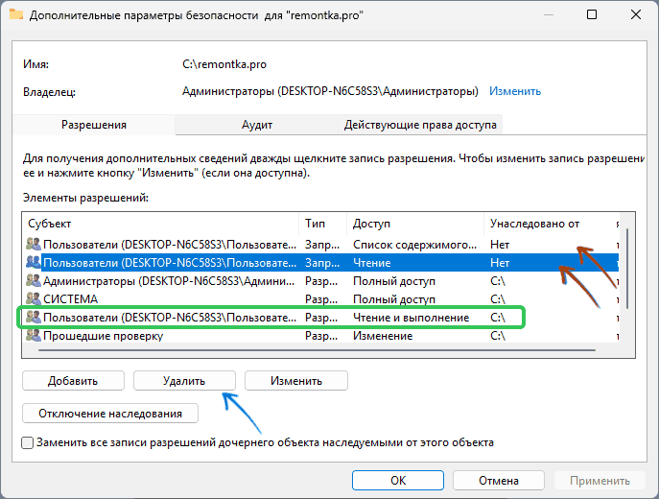Click the Унаследовано от column header
This screenshot has width=659, height=499.
pos(548,224)
